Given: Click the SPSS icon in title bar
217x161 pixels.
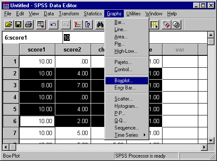Looking at the screenshot, I should coord(6,6).
